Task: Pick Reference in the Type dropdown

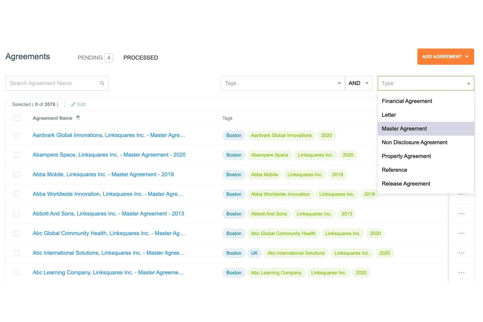Action: click(426, 170)
